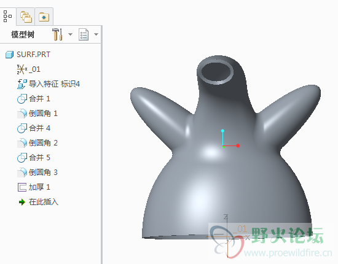Screen dimensions: 338x264
Task: Click the hammer settings tool icon
Action: tap(57, 34)
